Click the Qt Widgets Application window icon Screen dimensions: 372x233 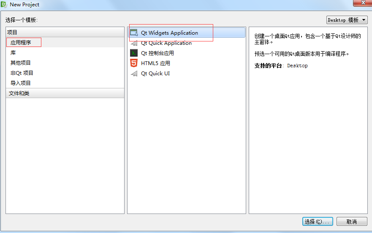tap(134, 33)
